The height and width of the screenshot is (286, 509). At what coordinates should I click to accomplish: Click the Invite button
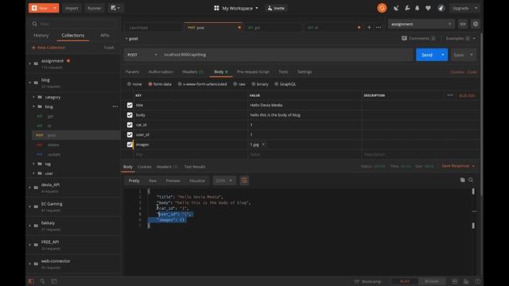tap(276, 8)
